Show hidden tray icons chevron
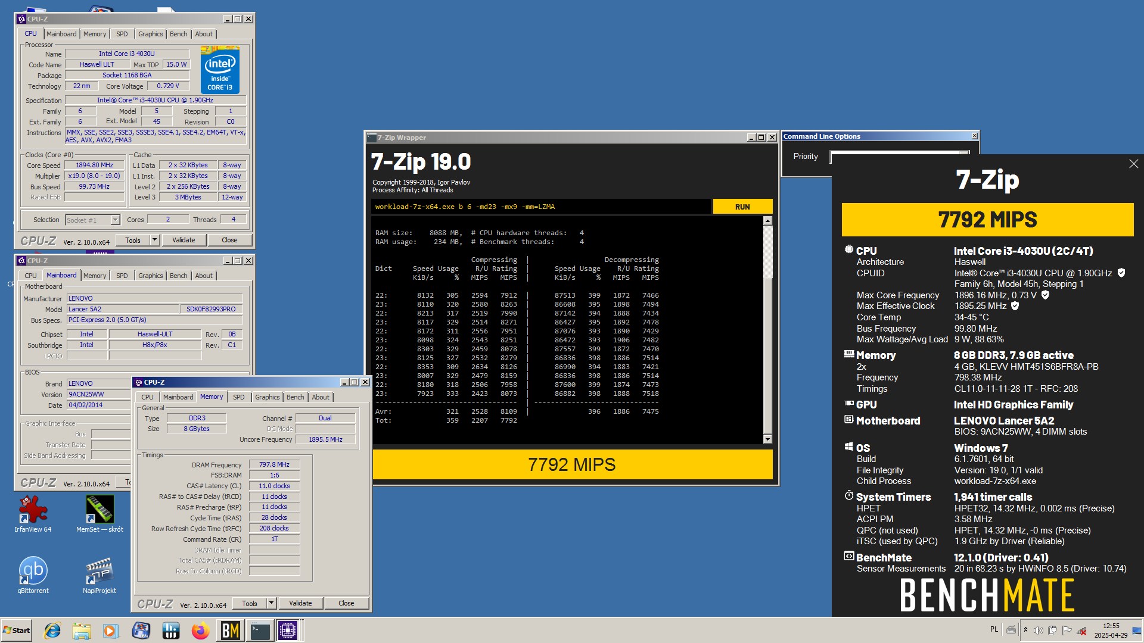This screenshot has width=1144, height=643. click(x=1025, y=630)
